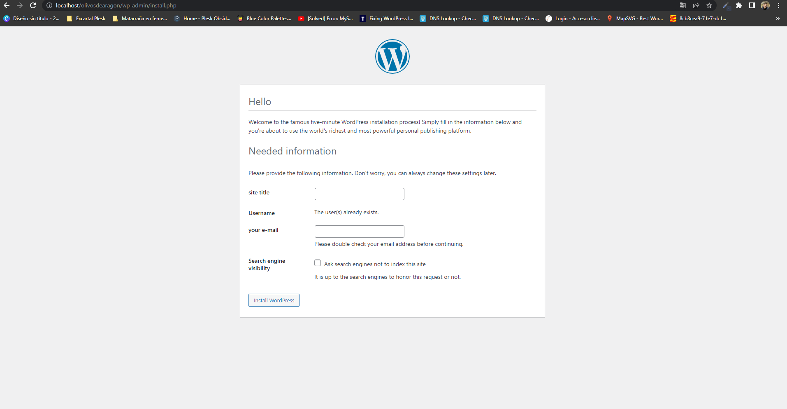This screenshot has height=409, width=787.
Task: Open the '[Solved] Error: MyS...' YouTube bookmark
Action: (x=325, y=19)
